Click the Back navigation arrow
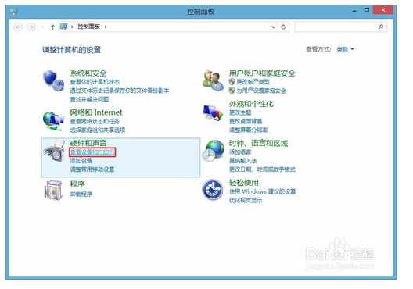This screenshot has height=289, width=413. click(x=18, y=27)
